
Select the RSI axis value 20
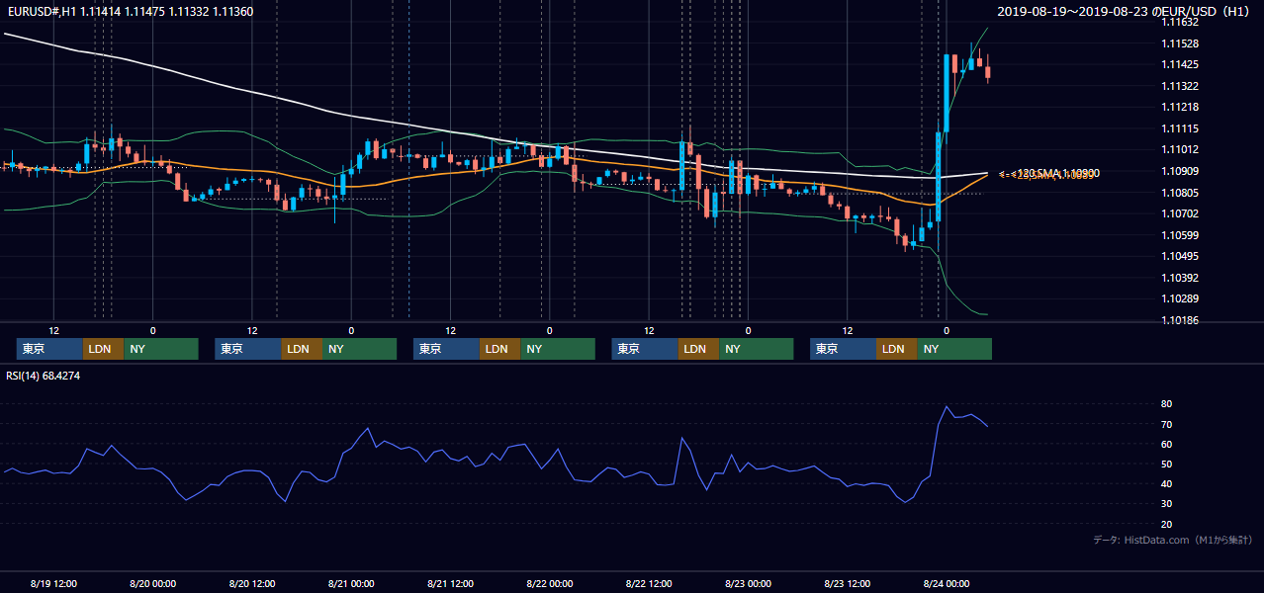1167,524
